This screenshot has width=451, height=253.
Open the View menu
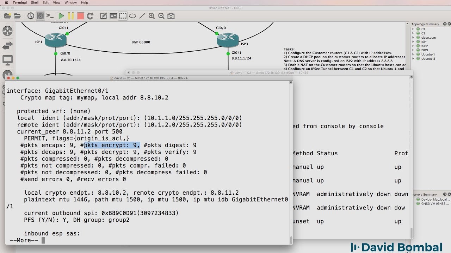coord(56,2)
